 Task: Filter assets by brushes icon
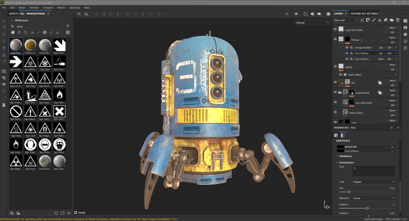click(x=38, y=32)
